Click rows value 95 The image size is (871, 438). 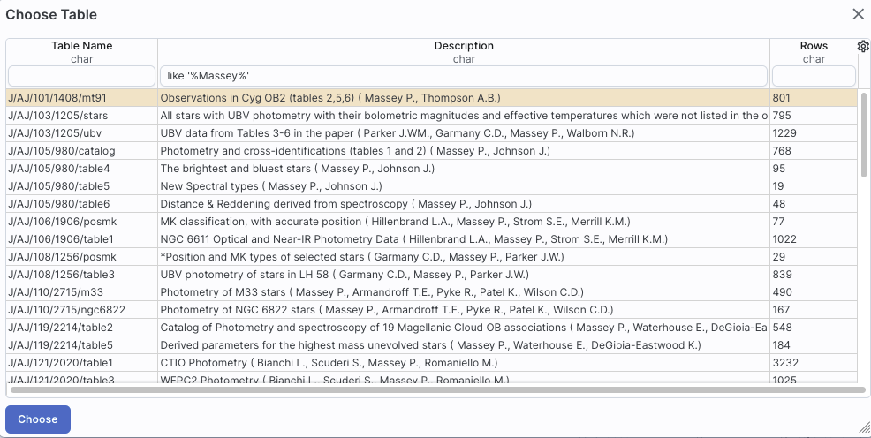[x=779, y=168]
